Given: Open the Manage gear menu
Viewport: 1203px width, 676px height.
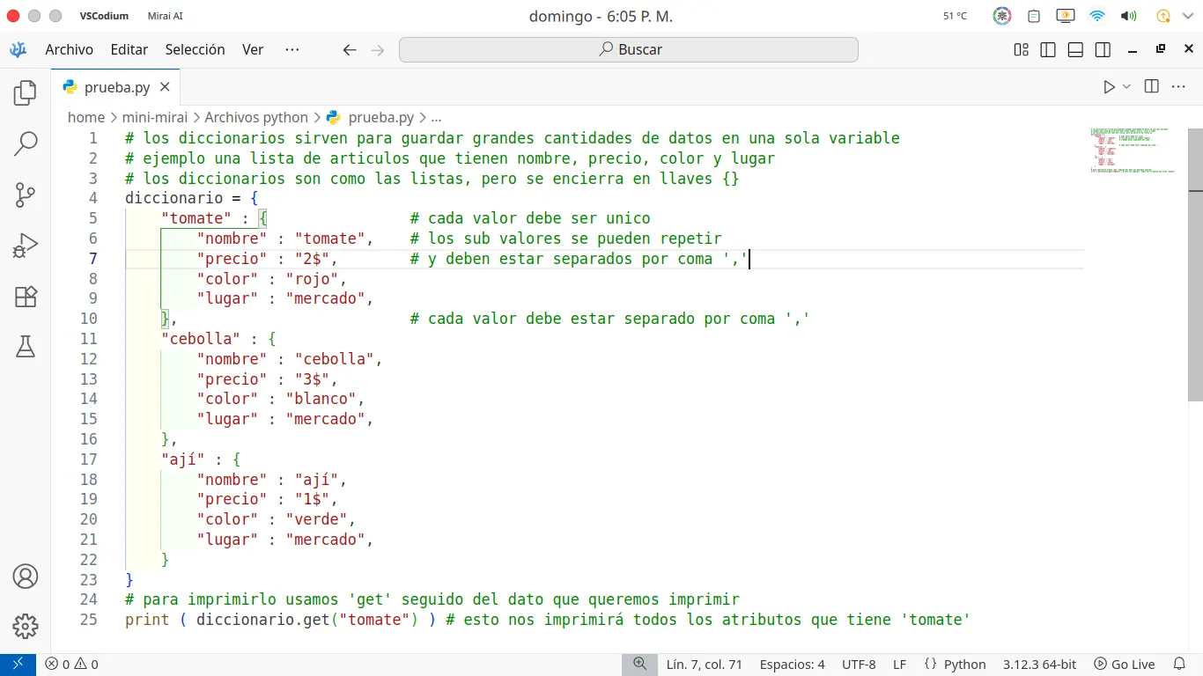Looking at the screenshot, I should click(26, 627).
